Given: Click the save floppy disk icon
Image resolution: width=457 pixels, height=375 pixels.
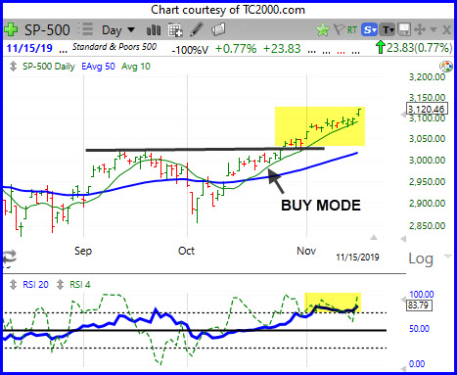Looking at the screenshot, I should pyautogui.click(x=404, y=30).
